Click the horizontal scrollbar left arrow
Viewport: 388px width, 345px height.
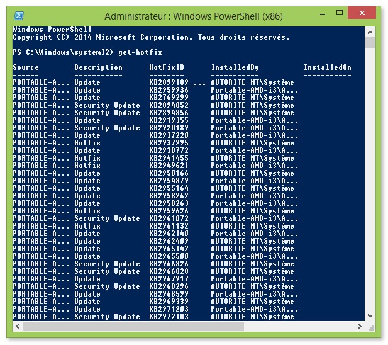[x=18, y=326]
